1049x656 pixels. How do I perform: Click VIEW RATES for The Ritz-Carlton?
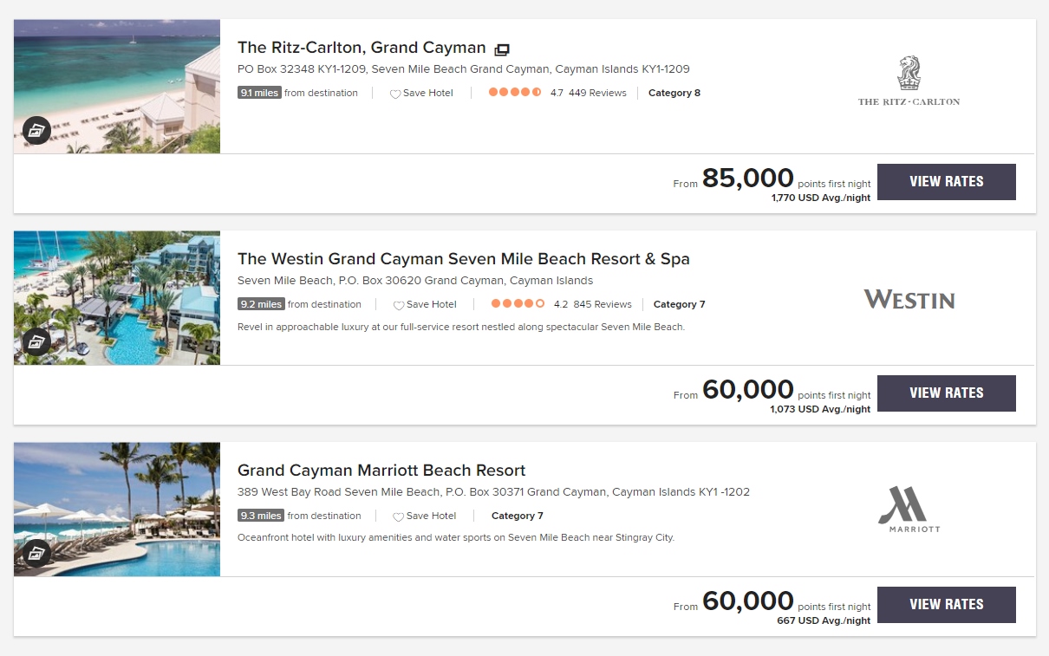coord(946,182)
